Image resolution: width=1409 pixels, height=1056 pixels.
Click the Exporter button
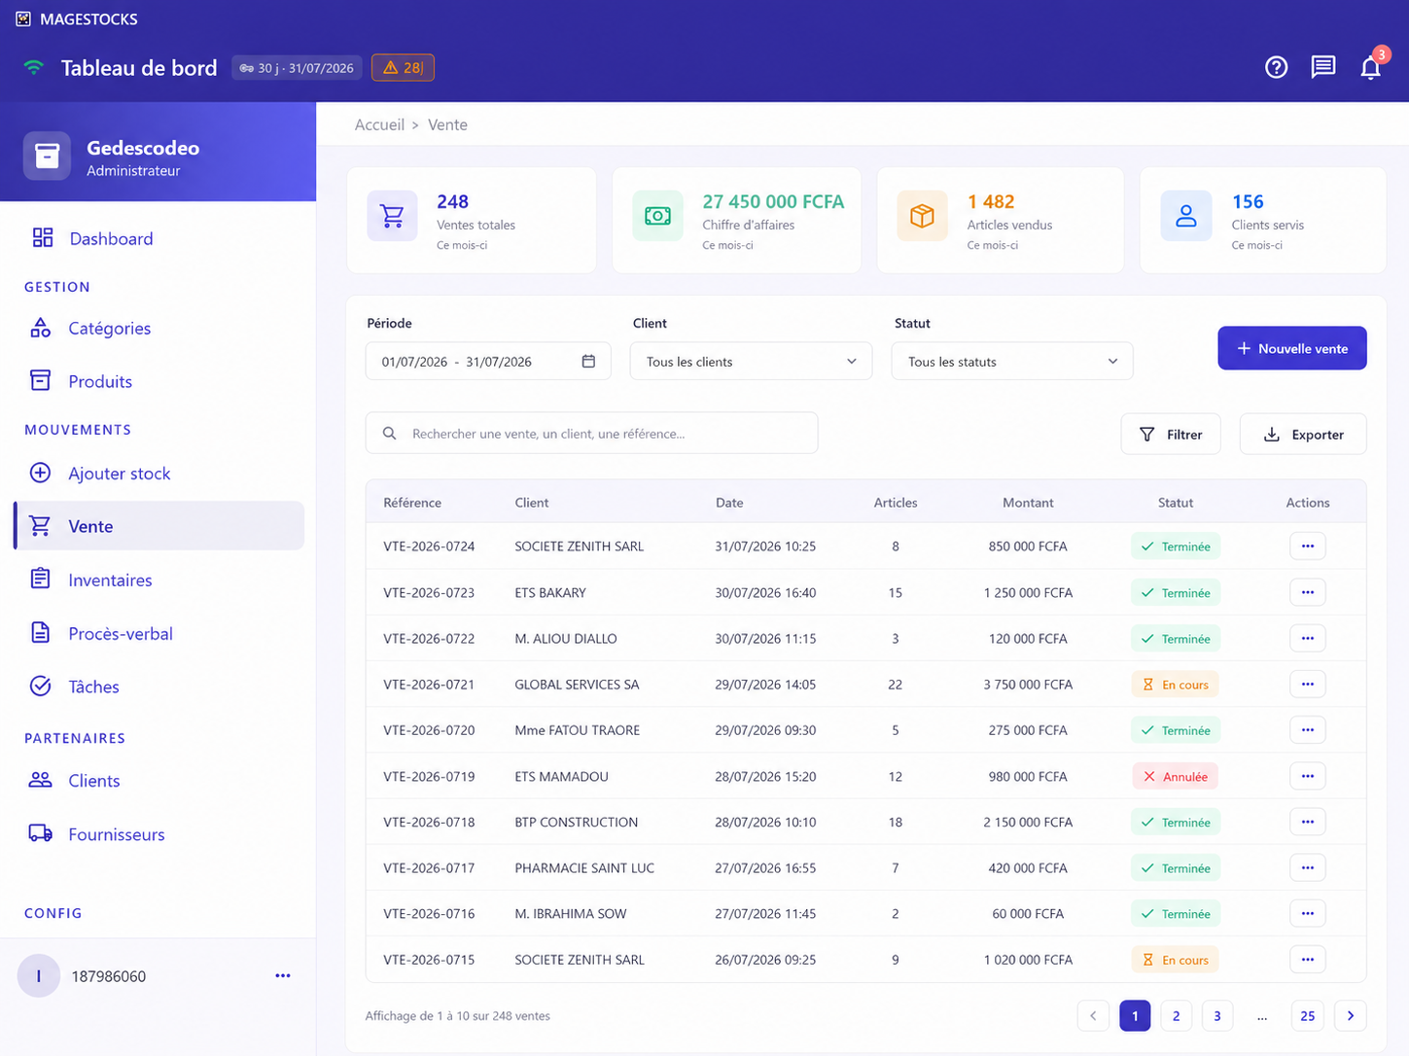1303,434
